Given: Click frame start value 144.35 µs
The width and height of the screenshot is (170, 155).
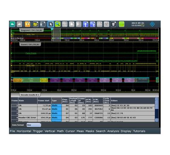Looking at the screenshot, I should (x=44, y=113).
